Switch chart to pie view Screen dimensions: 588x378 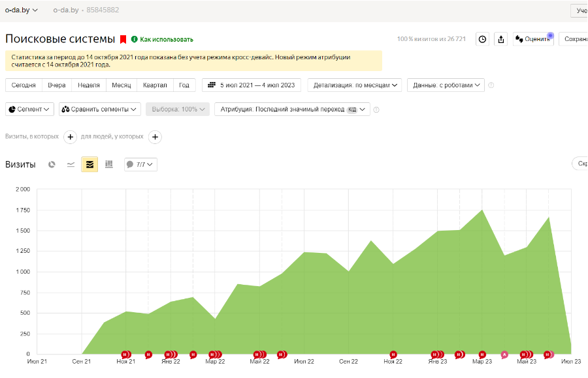52,164
